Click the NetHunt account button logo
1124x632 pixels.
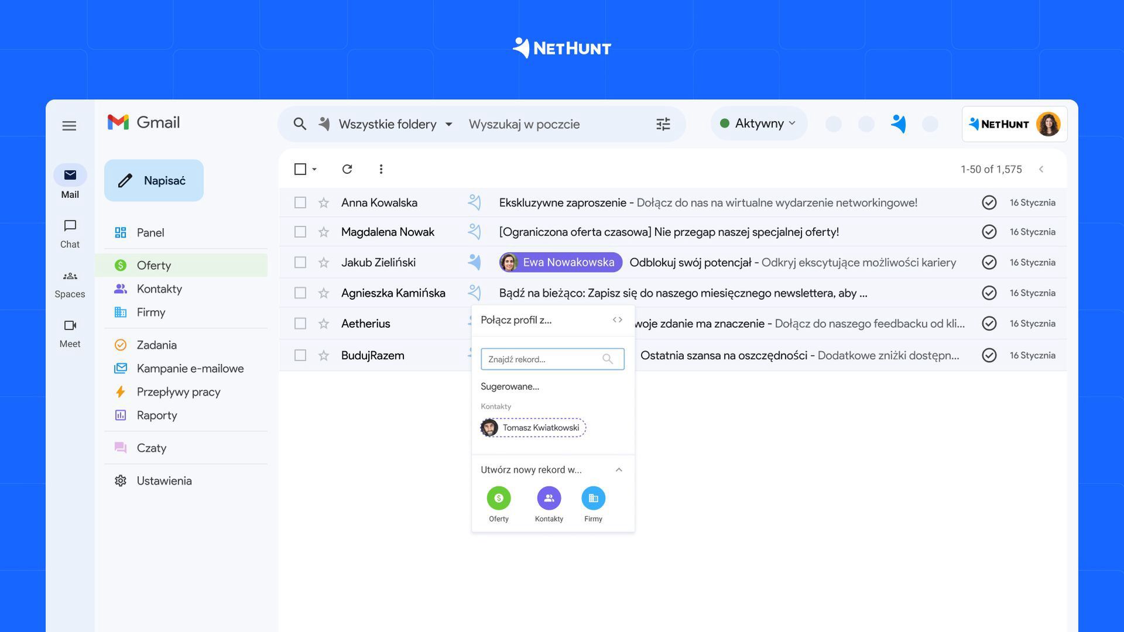pos(999,124)
